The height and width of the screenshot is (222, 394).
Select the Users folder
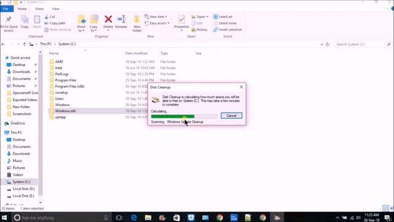point(59,99)
